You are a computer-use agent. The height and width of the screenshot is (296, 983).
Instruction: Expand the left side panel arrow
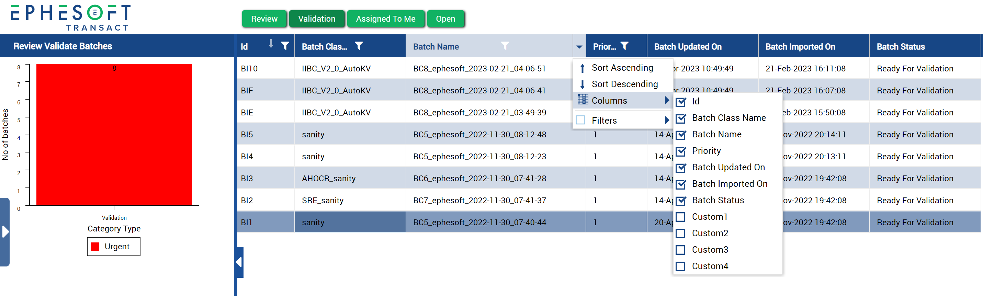coord(5,231)
